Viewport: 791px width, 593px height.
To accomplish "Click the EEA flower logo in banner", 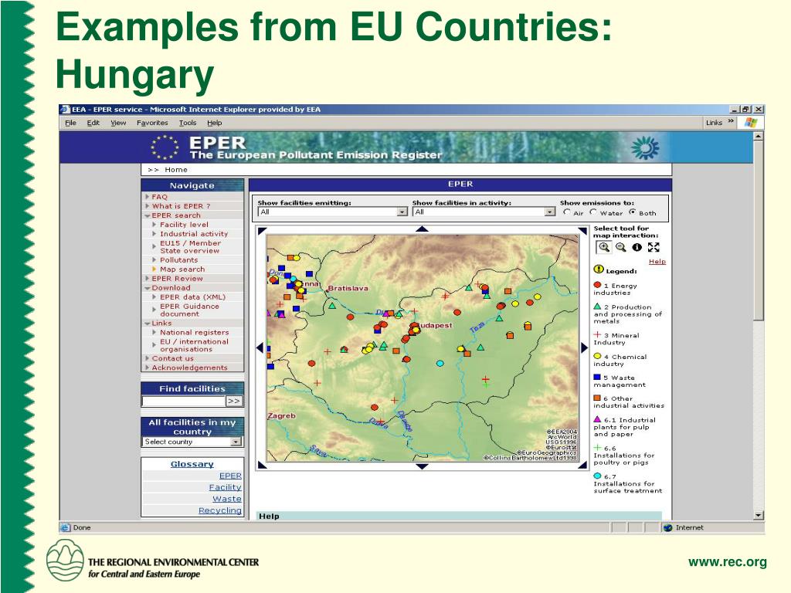I will [645, 147].
